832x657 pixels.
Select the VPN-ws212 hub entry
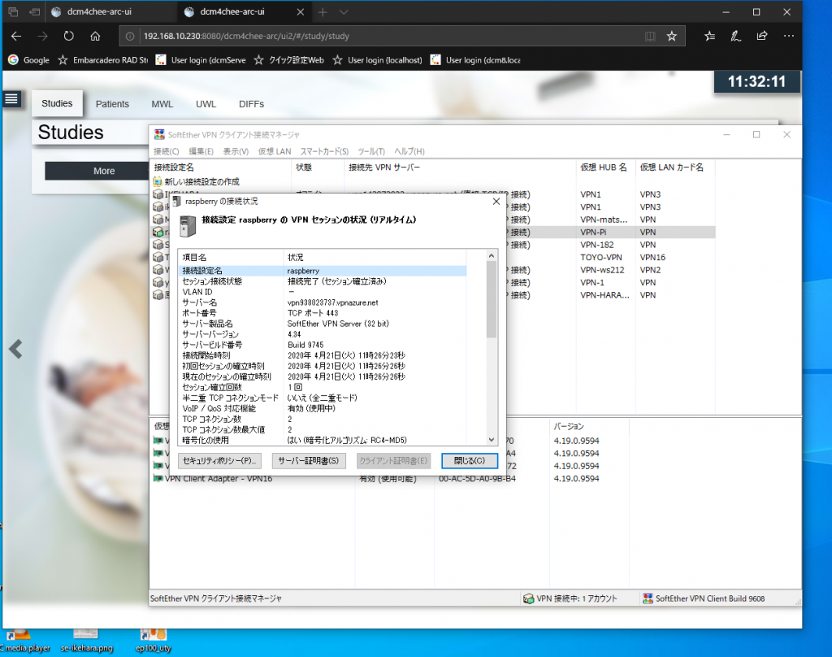point(602,270)
